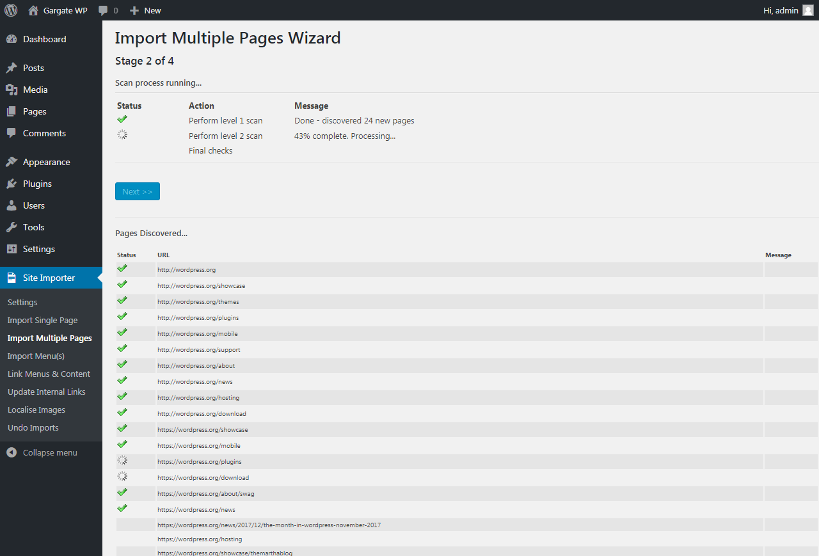This screenshot has height=556, width=819.
Task: Open Import Single Page link
Action: tap(42, 320)
